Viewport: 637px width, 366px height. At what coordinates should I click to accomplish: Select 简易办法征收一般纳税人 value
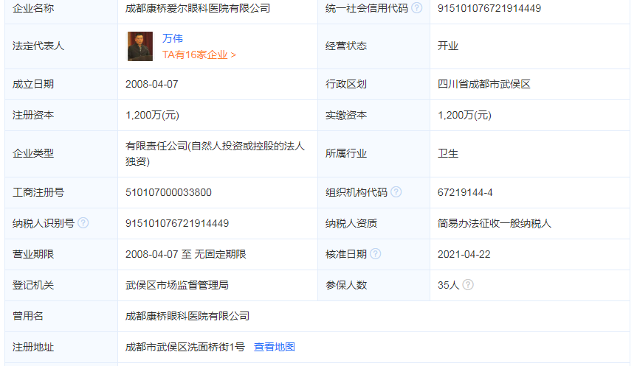(495, 223)
